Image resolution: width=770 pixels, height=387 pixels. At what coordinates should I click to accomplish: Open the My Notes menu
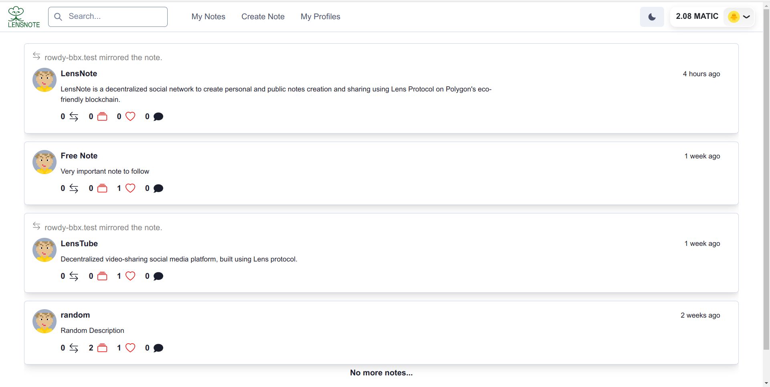pyautogui.click(x=208, y=16)
